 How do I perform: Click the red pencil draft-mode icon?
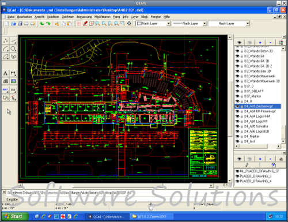[85, 24]
